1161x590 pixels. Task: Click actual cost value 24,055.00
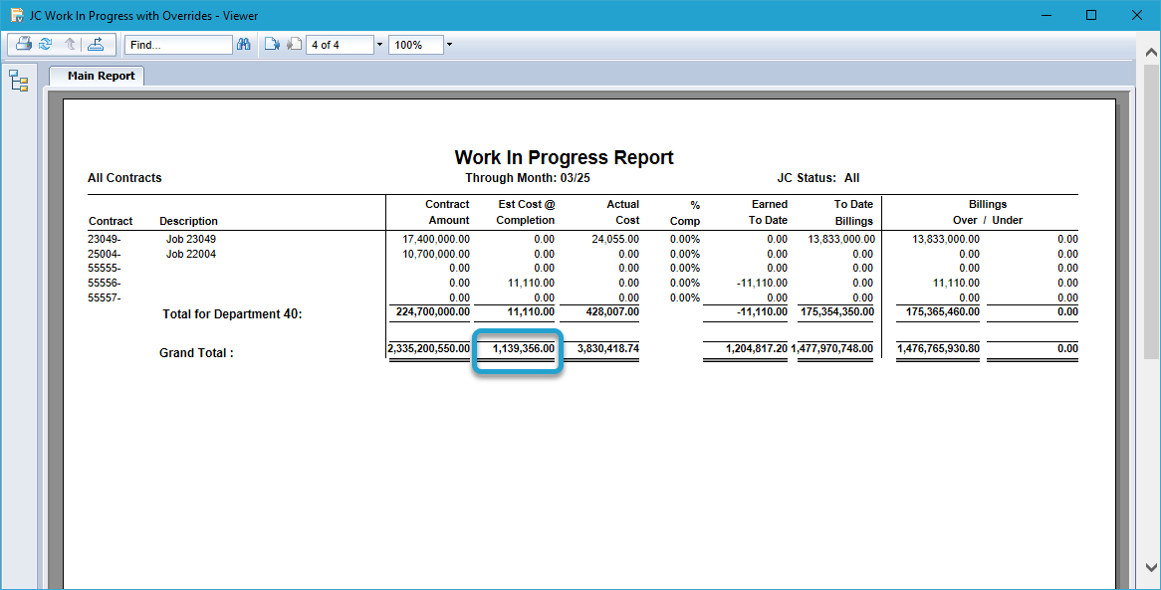(615, 239)
